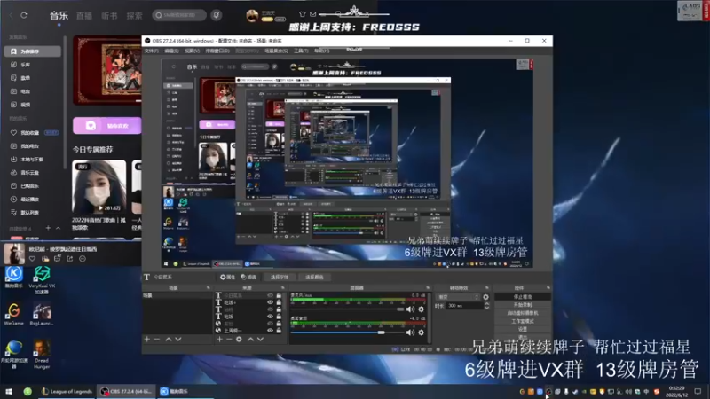Screen dimensions: 710x399
Task: Open settings gear for 桌面音频 channel
Action: (x=421, y=332)
